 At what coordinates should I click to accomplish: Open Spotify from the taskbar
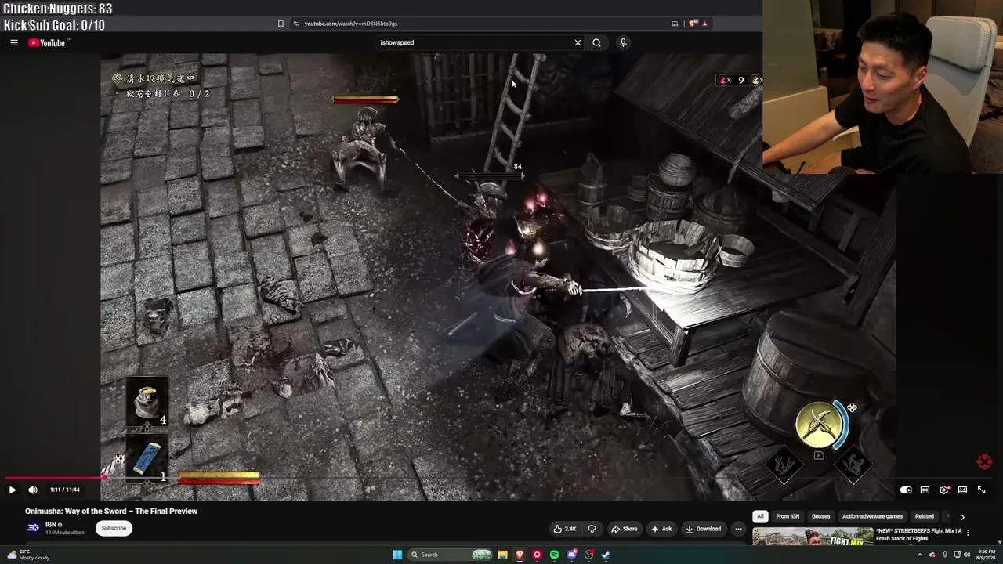point(554,555)
